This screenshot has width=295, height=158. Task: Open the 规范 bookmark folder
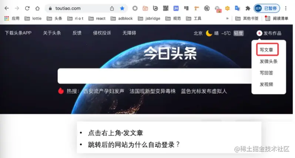coord(173,18)
